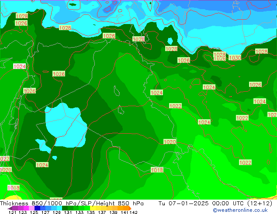This screenshot has width=277, height=214.
Task: Pick the pale pink legend swatch
Action: [31, 208]
